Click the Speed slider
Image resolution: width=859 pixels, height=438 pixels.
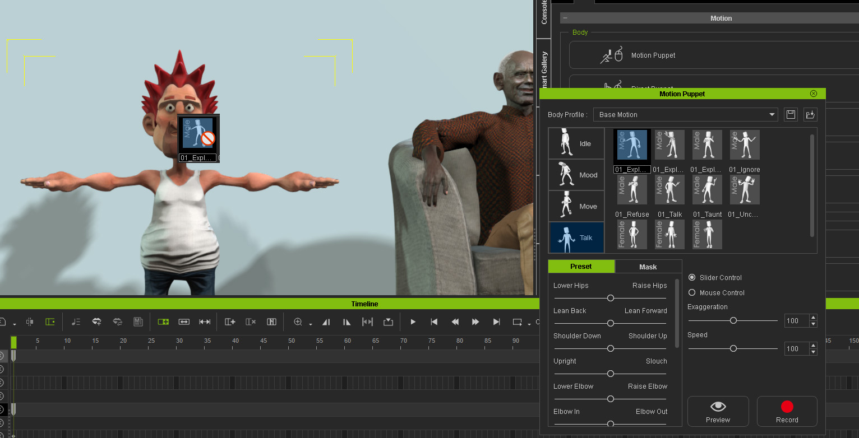(x=733, y=348)
